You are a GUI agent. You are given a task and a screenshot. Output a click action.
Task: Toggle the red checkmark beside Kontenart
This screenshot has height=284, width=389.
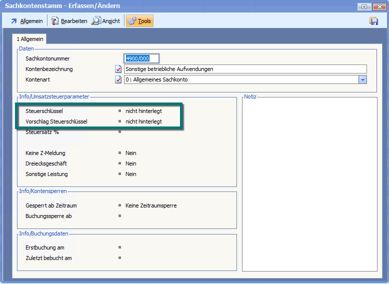[118, 79]
